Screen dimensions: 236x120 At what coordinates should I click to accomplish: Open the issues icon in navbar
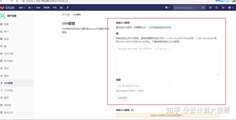pos(210,8)
